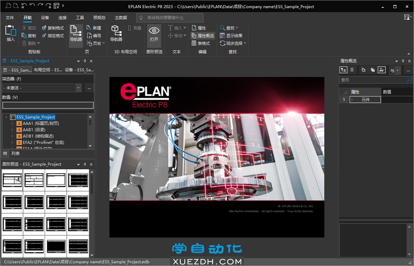Switch 属性概览 to list view mode
This screenshot has height=266, width=414.
point(352,70)
